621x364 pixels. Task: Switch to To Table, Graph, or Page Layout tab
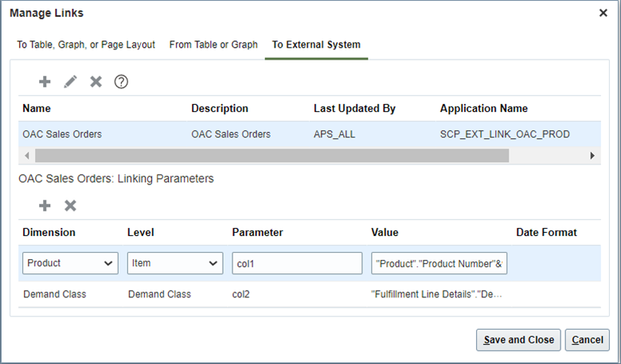click(x=86, y=45)
